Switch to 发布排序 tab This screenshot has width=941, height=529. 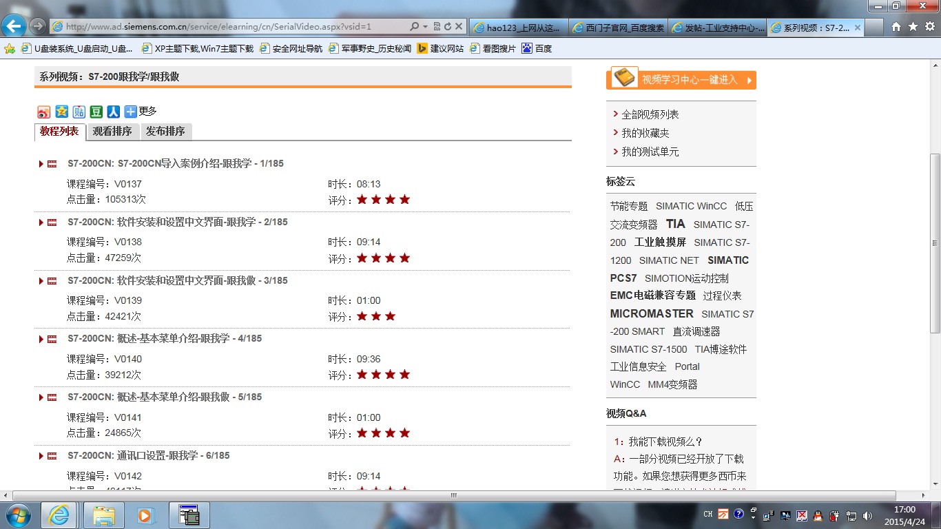(165, 132)
